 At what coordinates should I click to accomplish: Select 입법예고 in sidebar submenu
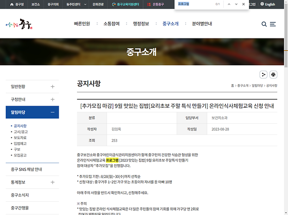coord(20,144)
